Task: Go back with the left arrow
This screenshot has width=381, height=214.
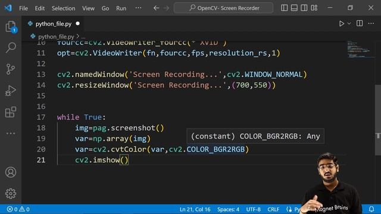Action: [156, 8]
